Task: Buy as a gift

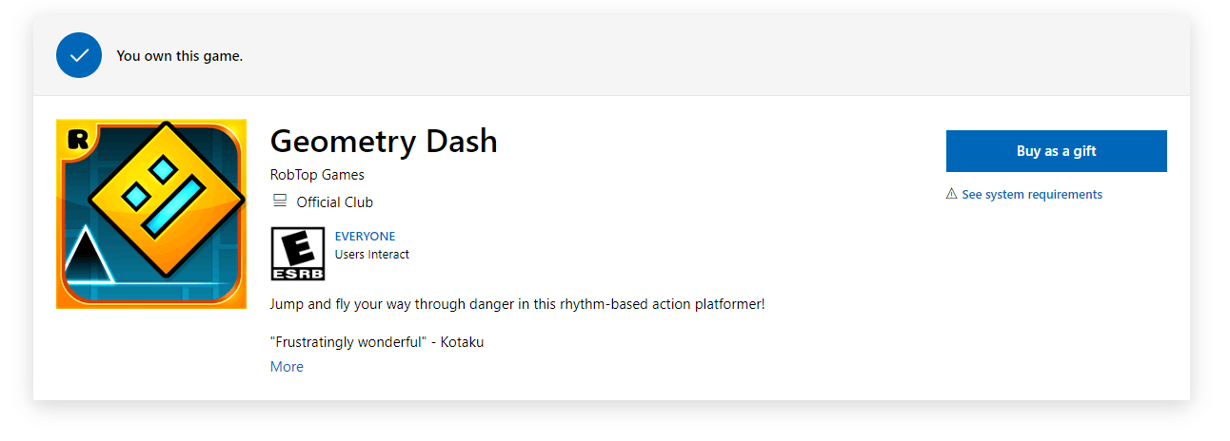Action: pyautogui.click(x=1056, y=151)
